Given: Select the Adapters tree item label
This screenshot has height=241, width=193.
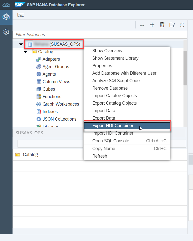Looking at the screenshot, I should point(51,59).
